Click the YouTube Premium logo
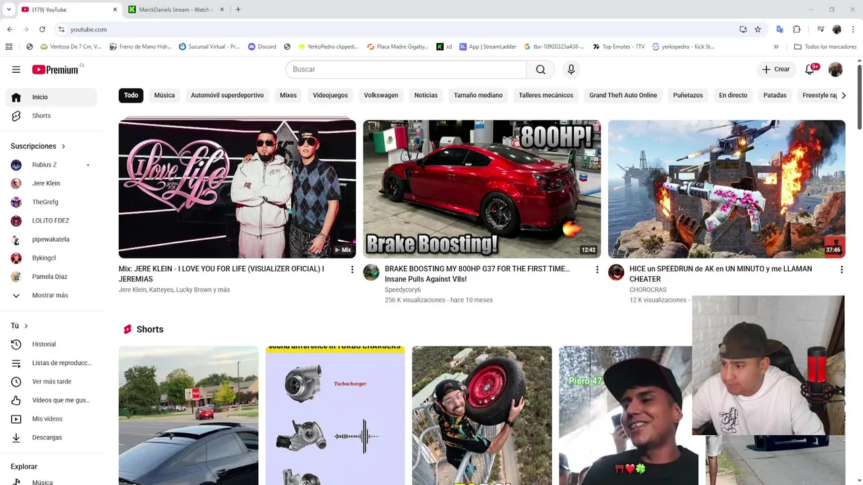Image resolution: width=863 pixels, height=485 pixels. pyautogui.click(x=55, y=69)
